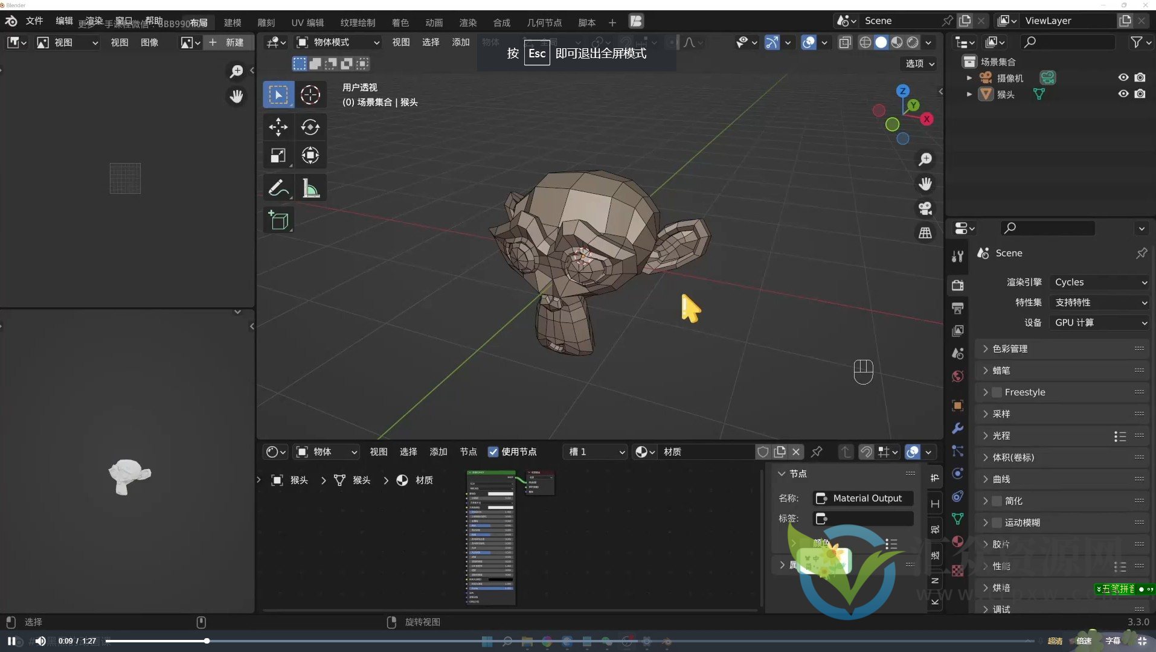Screen dimensions: 1156x652
Task: Hide 猴头 in the viewport with its eye toggle
Action: pyautogui.click(x=1123, y=94)
